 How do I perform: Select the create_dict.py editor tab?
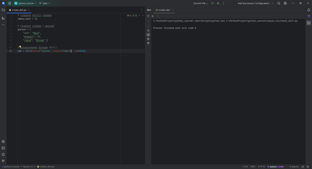click(x=19, y=10)
